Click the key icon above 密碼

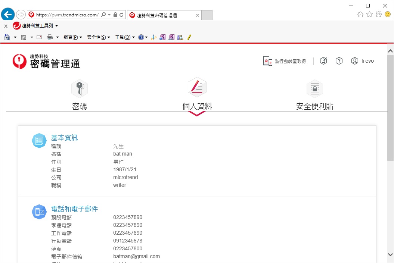tap(80, 88)
